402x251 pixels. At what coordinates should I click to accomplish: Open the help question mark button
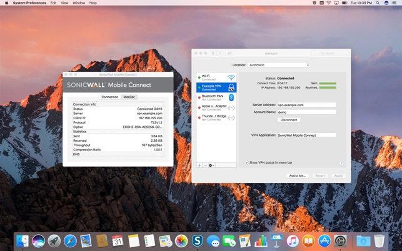click(341, 163)
